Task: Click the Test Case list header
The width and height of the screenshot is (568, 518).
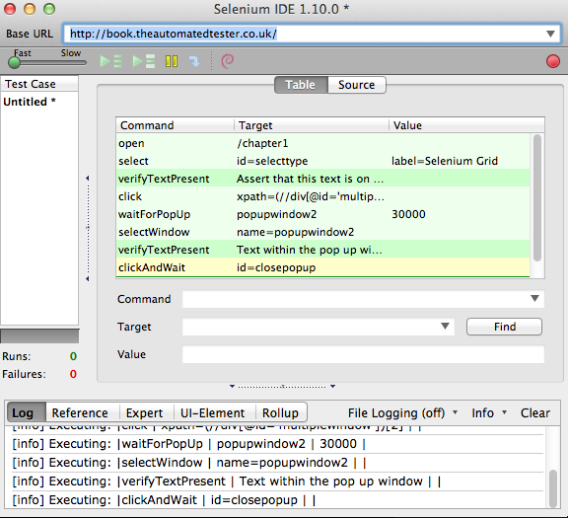Action: [x=39, y=84]
